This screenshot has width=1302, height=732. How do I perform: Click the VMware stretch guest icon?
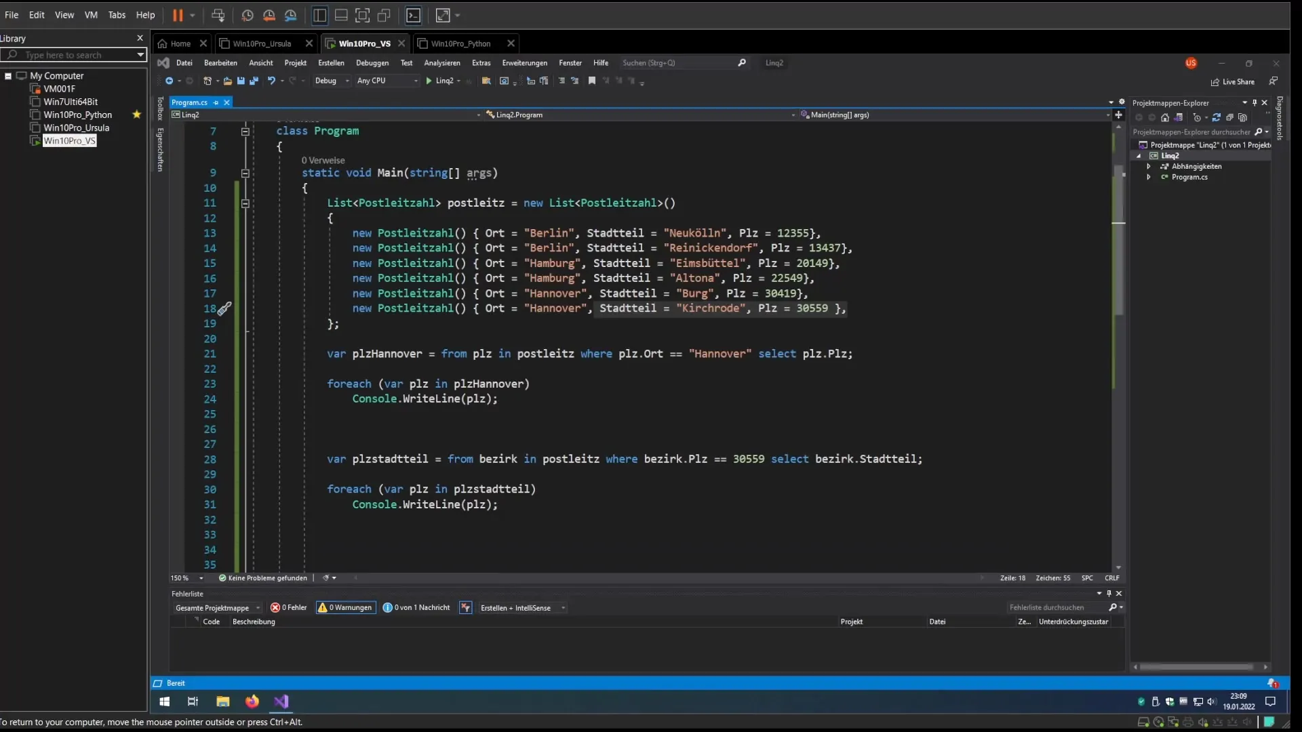point(443,15)
